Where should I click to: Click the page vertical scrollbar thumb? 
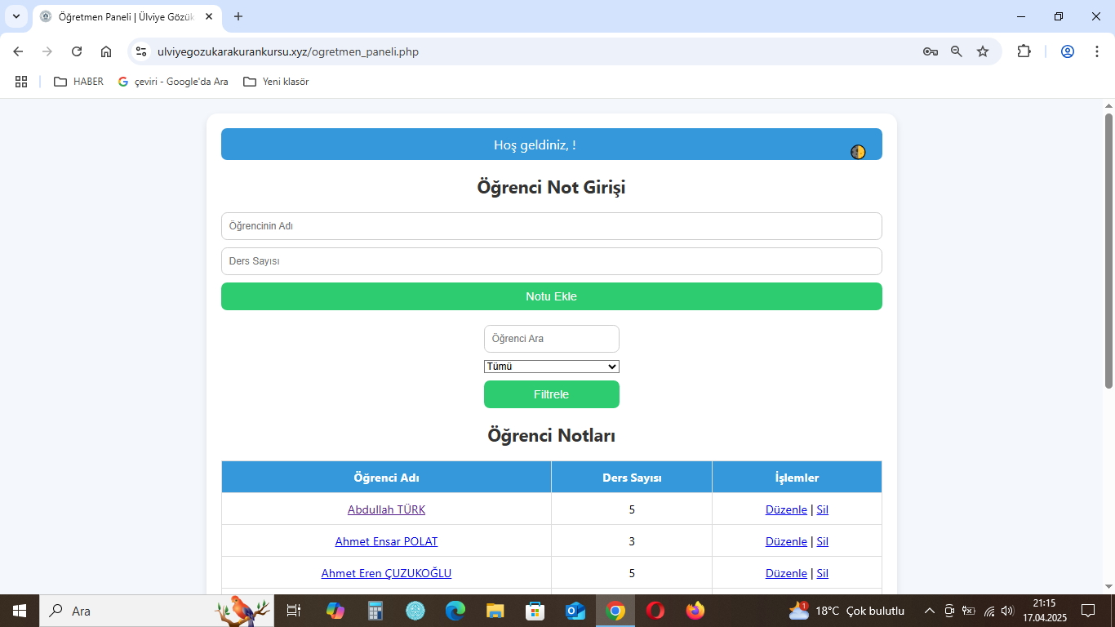[1108, 251]
